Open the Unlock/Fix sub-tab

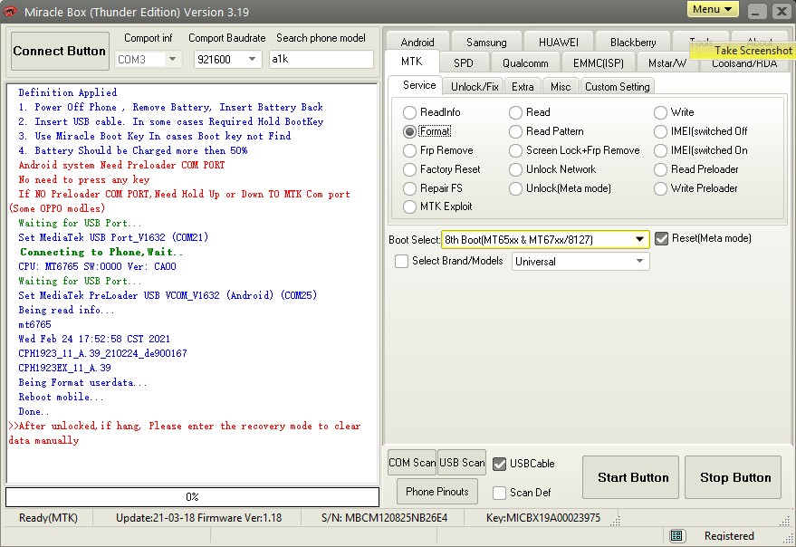[x=475, y=87]
